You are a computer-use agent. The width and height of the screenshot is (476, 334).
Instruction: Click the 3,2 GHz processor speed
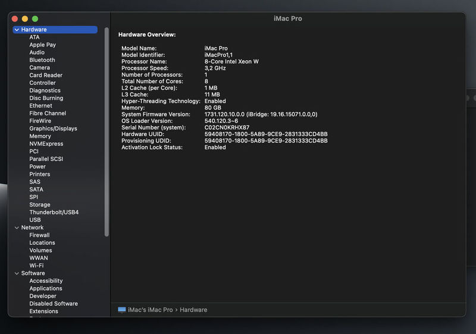[x=215, y=68]
